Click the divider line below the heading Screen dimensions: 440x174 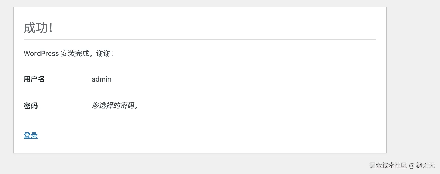tap(200, 40)
